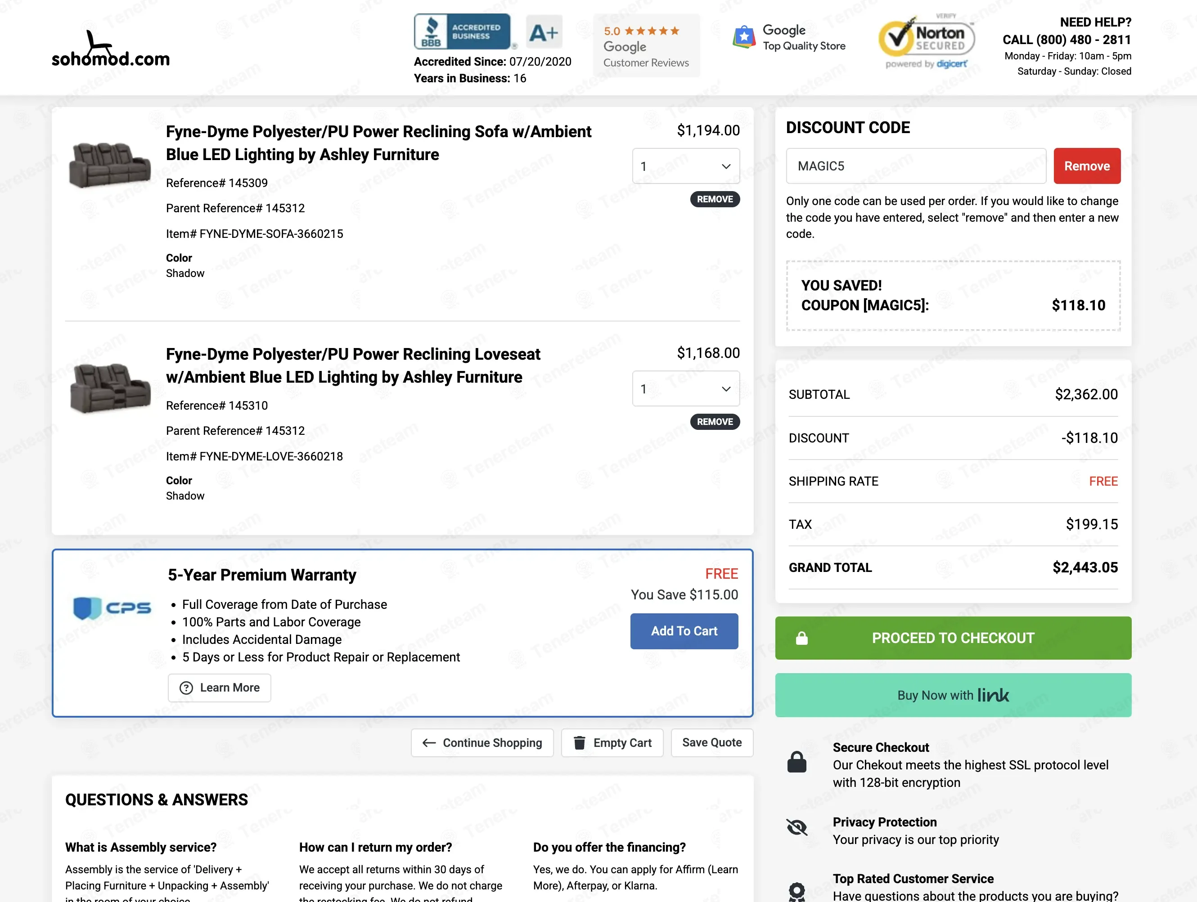Click the 'How can I return my order?' question

pyautogui.click(x=376, y=848)
